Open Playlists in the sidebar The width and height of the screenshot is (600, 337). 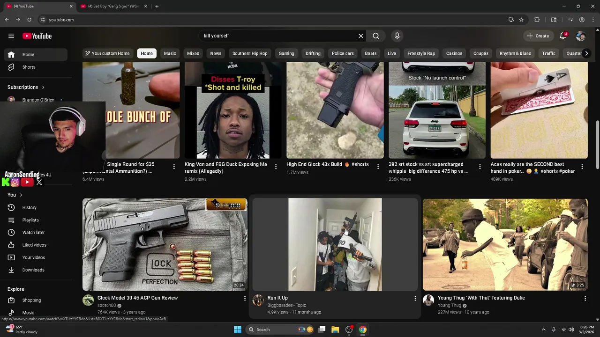point(36,220)
